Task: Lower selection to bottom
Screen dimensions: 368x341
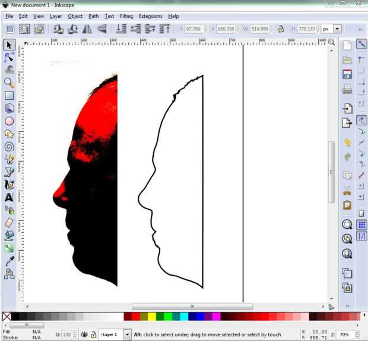Action: point(121,29)
